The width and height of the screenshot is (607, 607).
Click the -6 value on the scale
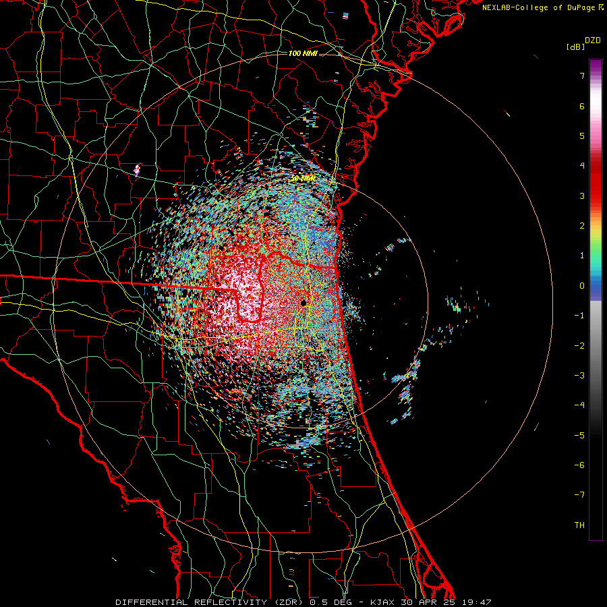coord(579,465)
